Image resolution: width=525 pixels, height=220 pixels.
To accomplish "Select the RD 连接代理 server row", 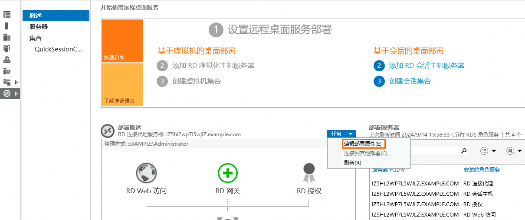I will pos(447,183).
